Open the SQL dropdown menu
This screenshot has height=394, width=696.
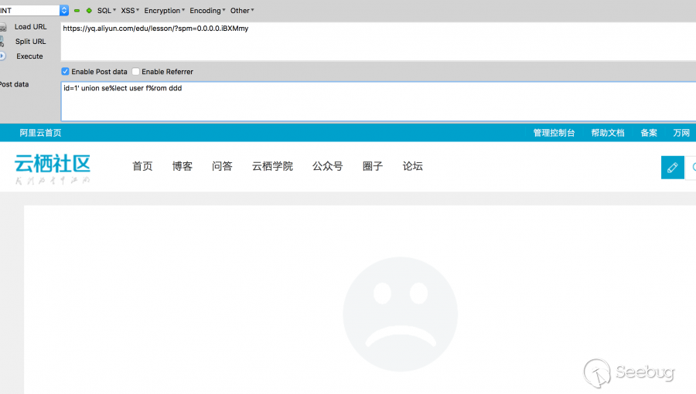tap(107, 11)
